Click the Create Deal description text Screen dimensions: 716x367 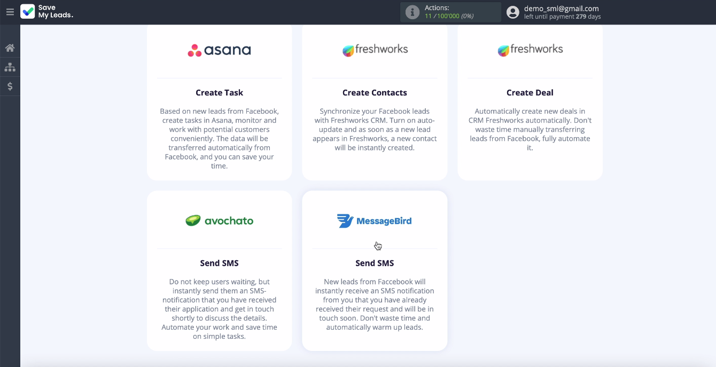pos(530,130)
